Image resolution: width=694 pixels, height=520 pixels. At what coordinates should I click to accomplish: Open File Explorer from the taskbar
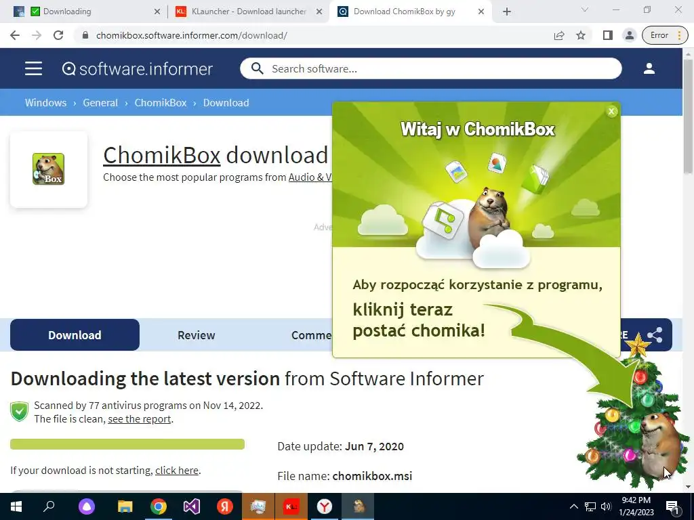[125, 506]
